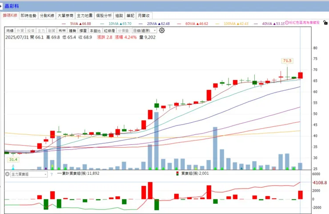This screenshot has height=214, width=329.
Task: Click the 60MA legend label
Action: [x=197, y=24]
